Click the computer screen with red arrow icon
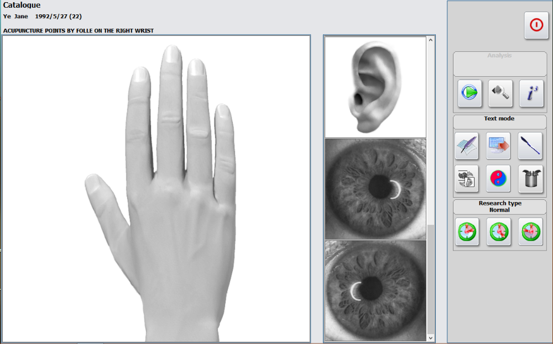The image size is (553, 344). point(498,146)
